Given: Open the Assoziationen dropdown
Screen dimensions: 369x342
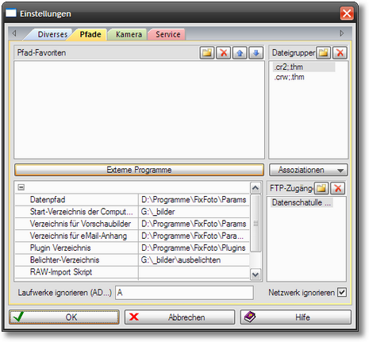Looking at the screenshot, I should 309,170.
